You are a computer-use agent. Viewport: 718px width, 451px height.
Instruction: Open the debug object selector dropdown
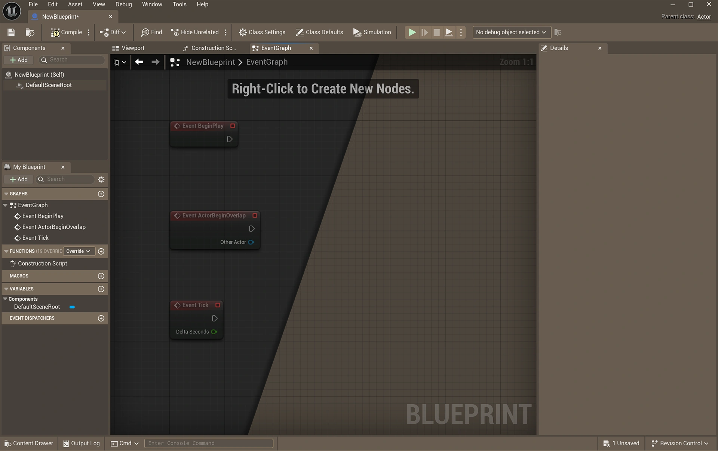tap(512, 32)
